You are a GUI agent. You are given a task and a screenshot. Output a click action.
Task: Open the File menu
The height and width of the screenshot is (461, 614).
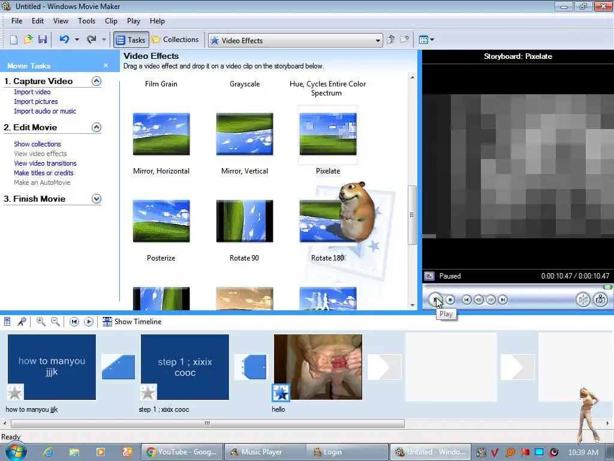[17, 21]
